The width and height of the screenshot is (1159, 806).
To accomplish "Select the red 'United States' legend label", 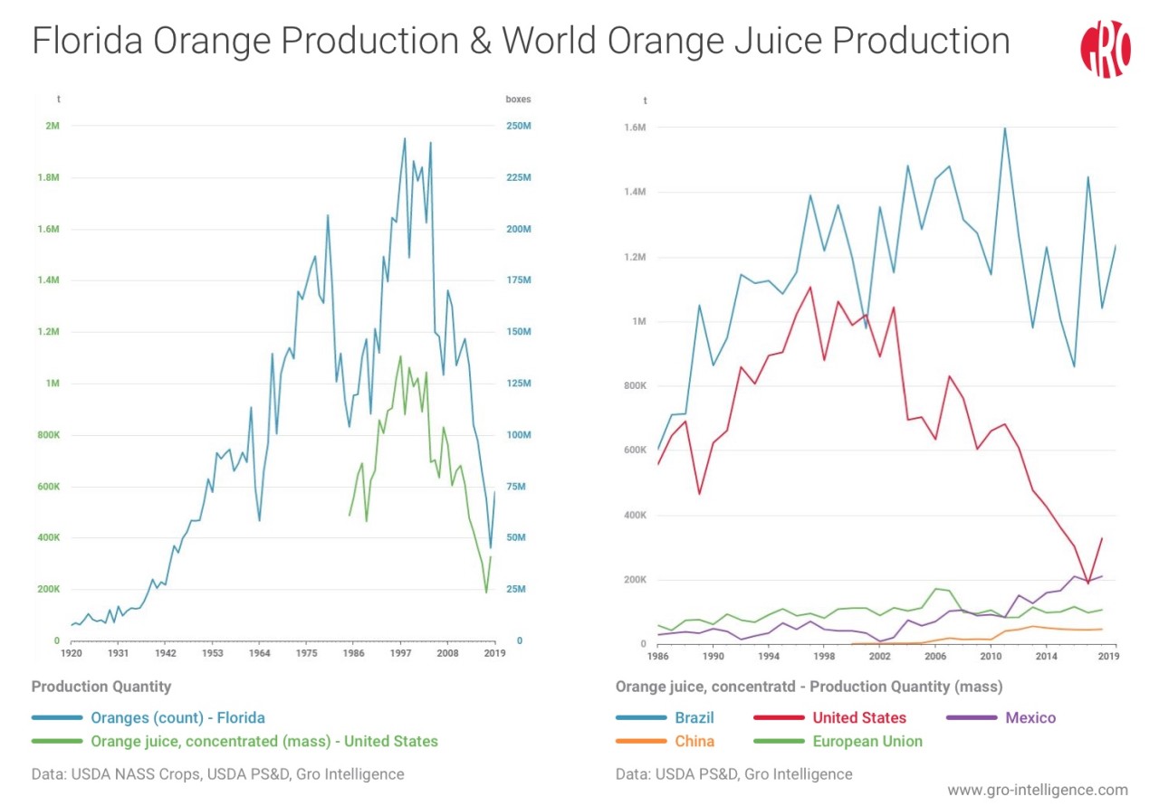I will click(859, 718).
